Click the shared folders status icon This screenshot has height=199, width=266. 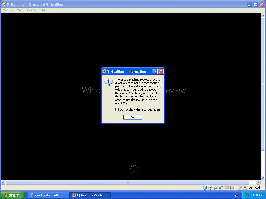(227, 188)
